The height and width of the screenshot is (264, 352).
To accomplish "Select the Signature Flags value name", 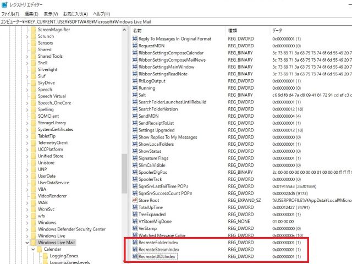I will (153, 158).
